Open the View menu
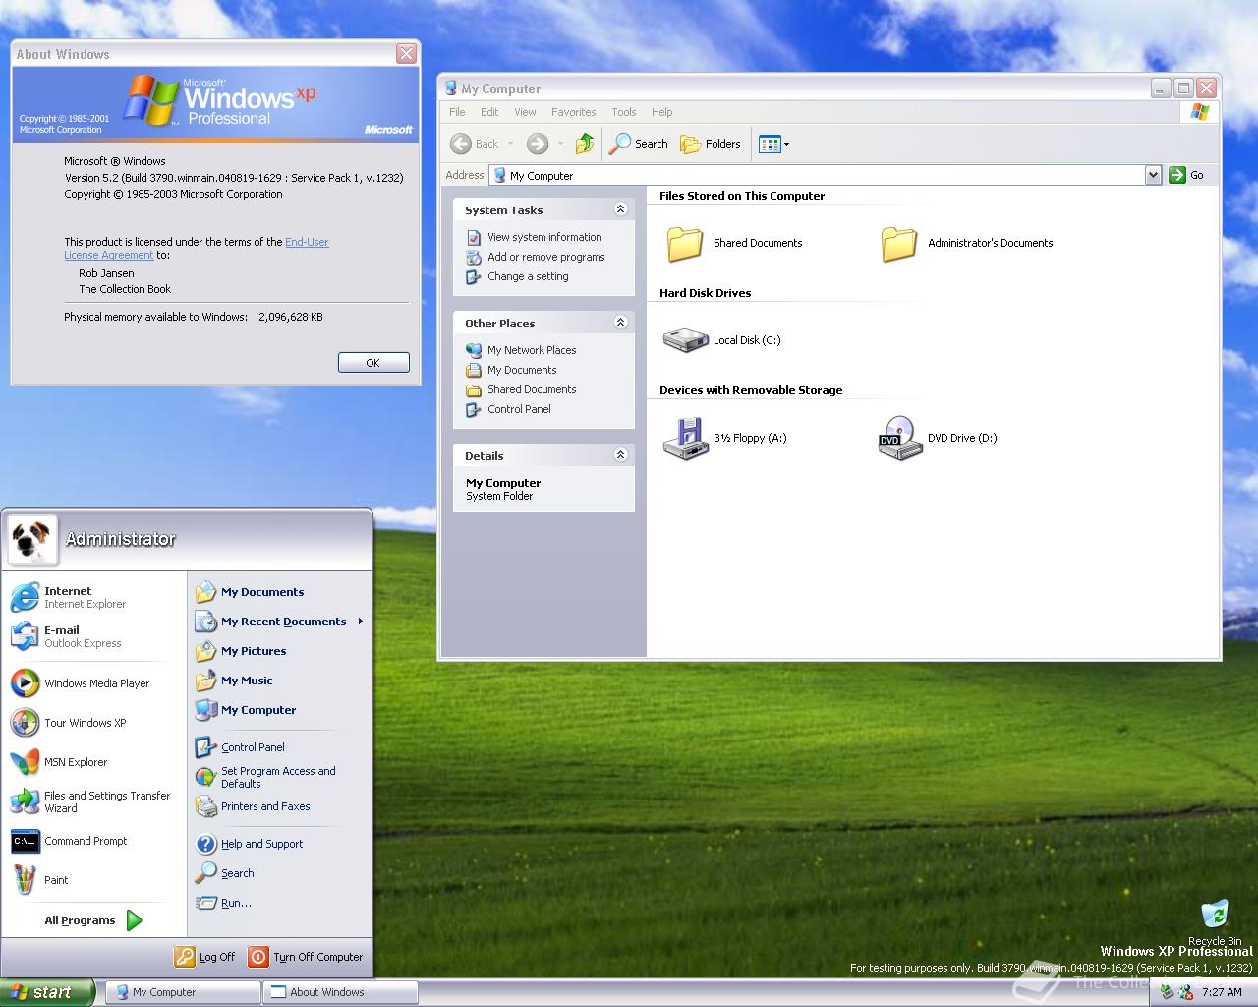This screenshot has height=1007, width=1258. tap(525, 112)
